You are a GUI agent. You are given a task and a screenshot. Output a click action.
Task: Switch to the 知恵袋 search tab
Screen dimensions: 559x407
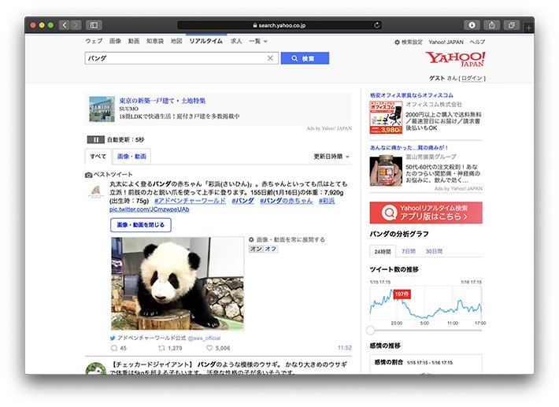coord(155,42)
